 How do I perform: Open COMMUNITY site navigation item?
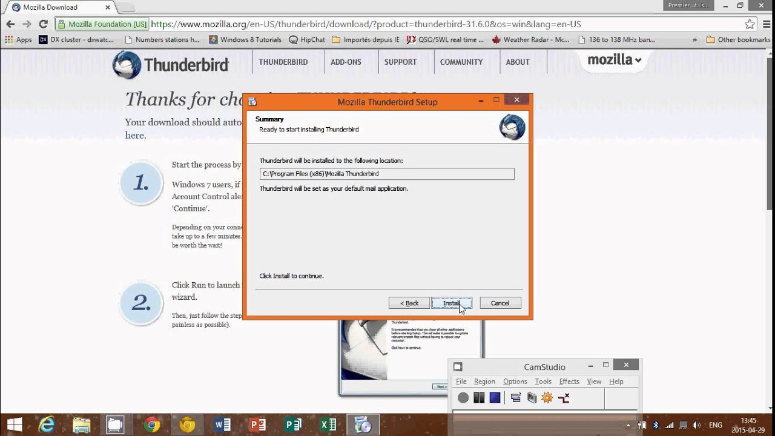[x=461, y=62]
